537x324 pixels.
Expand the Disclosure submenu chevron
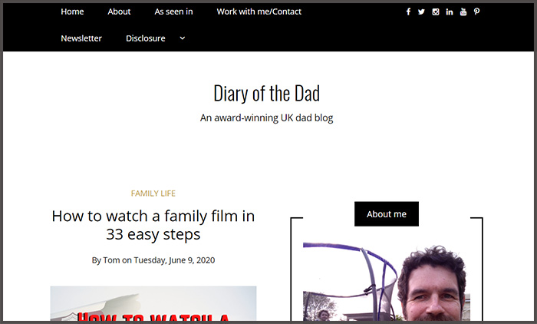(183, 38)
